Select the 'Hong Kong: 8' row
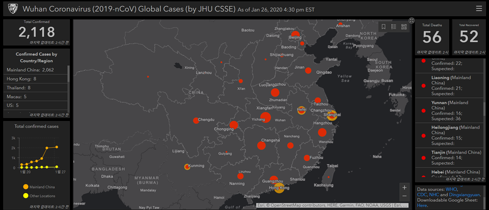 click(36, 79)
